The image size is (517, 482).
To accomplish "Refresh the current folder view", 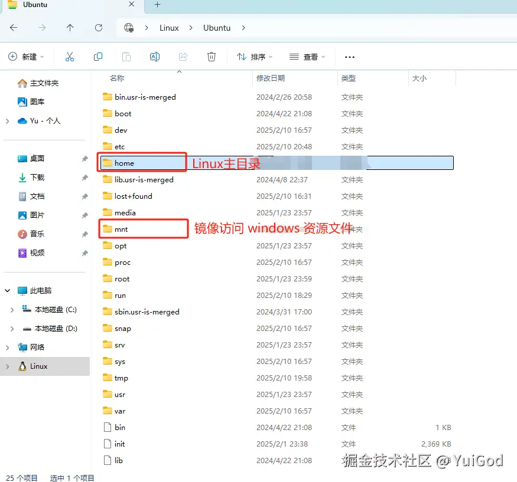I will click(98, 28).
